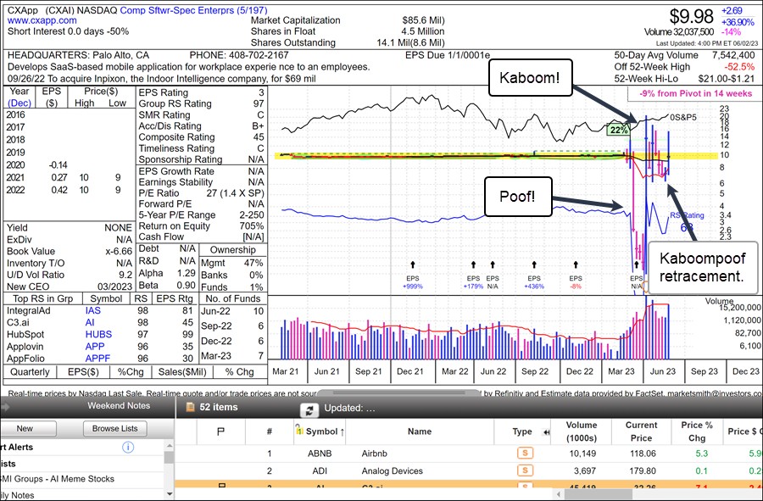Click the flag column header icon

point(220,431)
